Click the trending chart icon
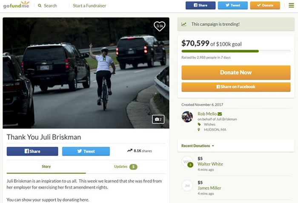298x203 pixels. pyautogui.click(x=184, y=24)
